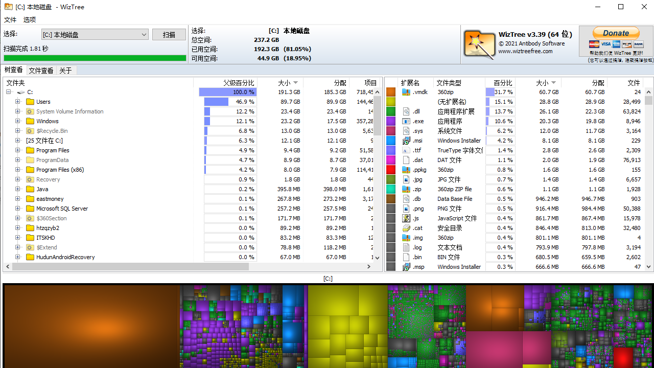
Task: Open the 选项 menu
Action: point(29,19)
